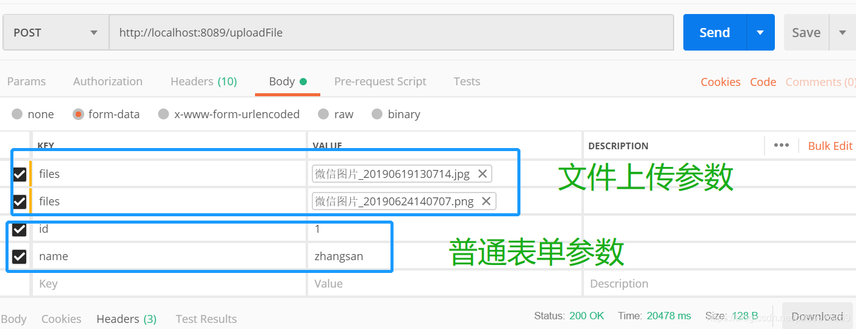Open the response Cookies tab
The image size is (856, 329).
61,319
